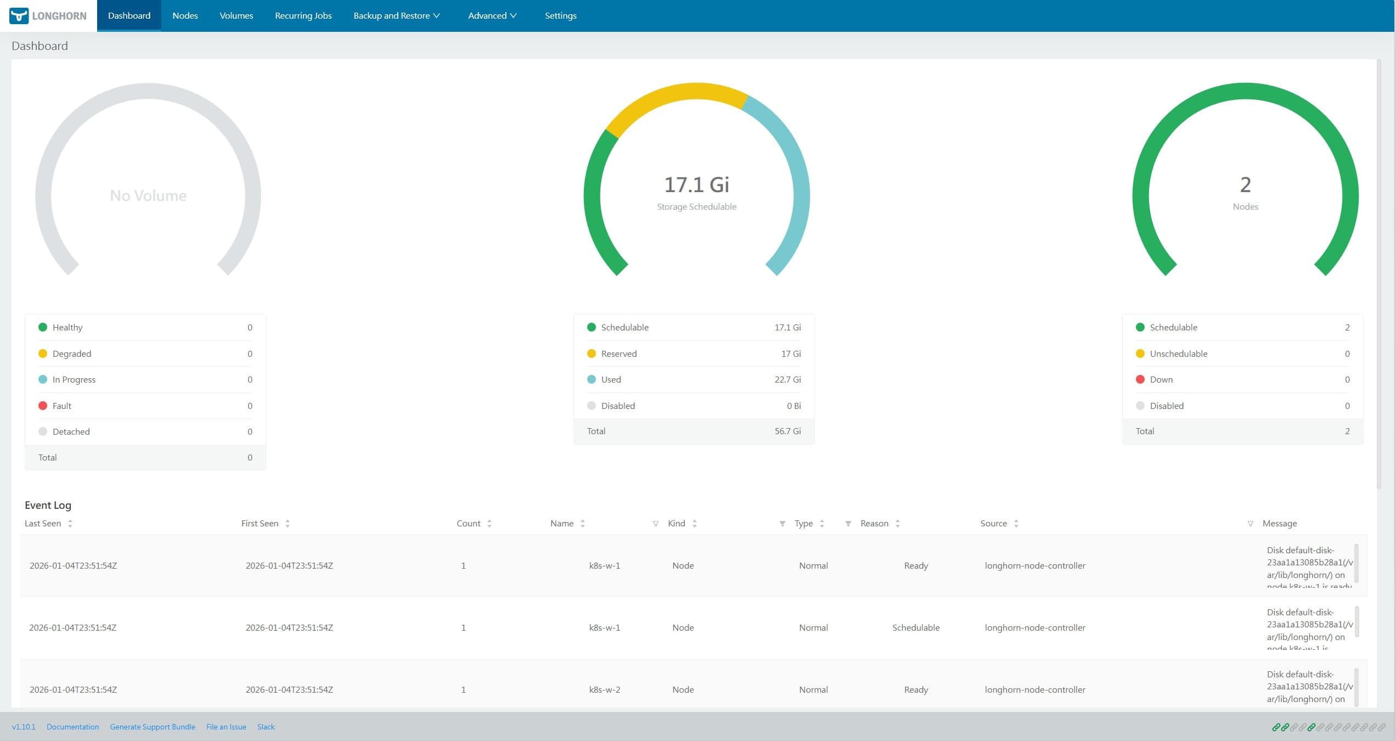Switch to the Nodes tab
The width and height of the screenshot is (1396, 741).
(185, 15)
